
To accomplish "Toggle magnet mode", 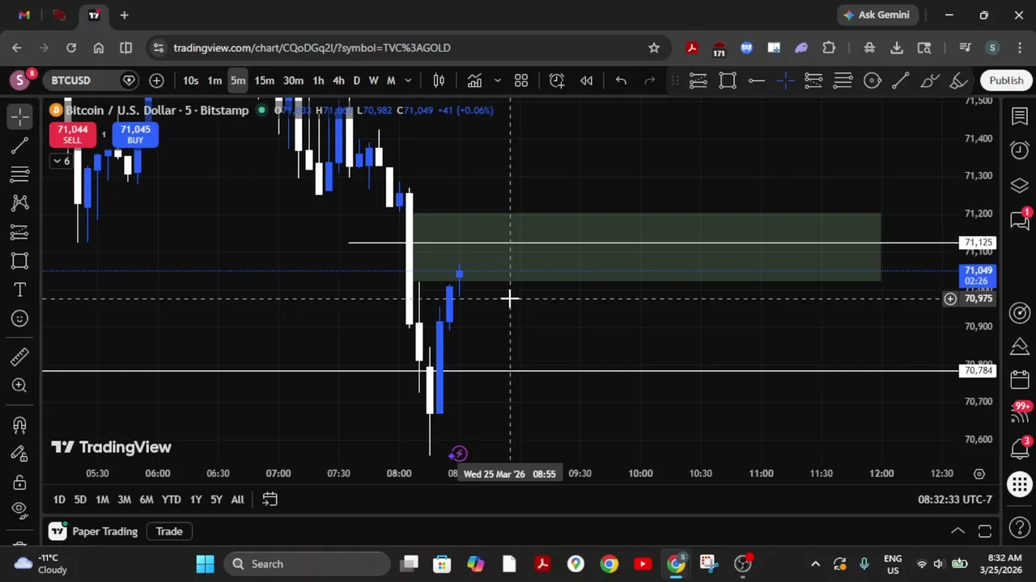I will (x=20, y=424).
